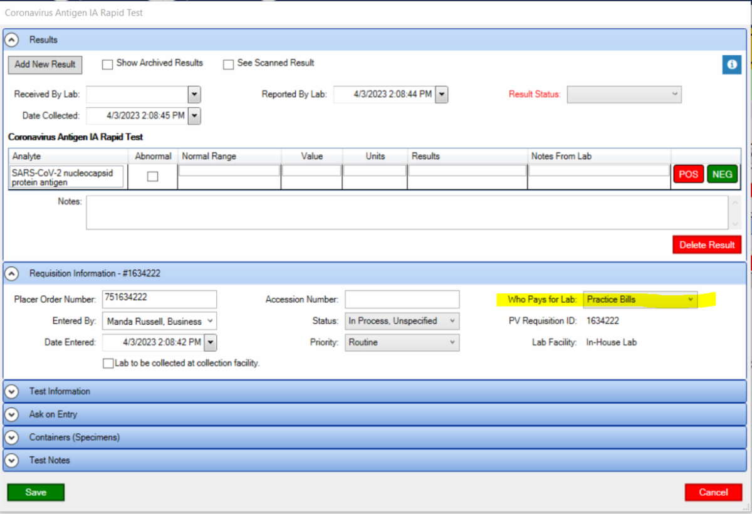Expand the Containers (Specimens) section
The image size is (752, 514).
pyautogui.click(x=12, y=438)
